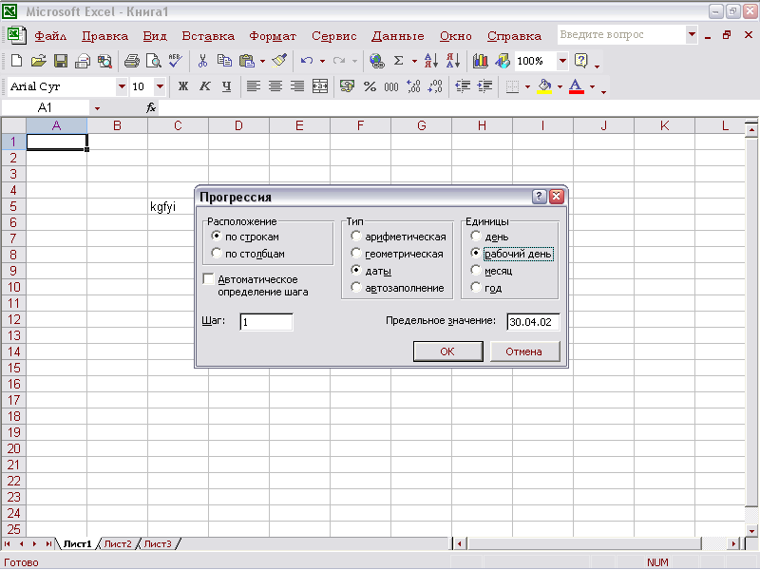Screen dimensions: 760x570
Task: Click Отмена to cancel dialog
Action: [524, 351]
